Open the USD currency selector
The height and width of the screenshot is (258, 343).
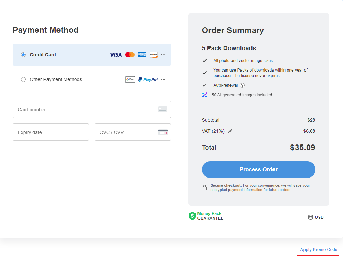tap(316, 217)
